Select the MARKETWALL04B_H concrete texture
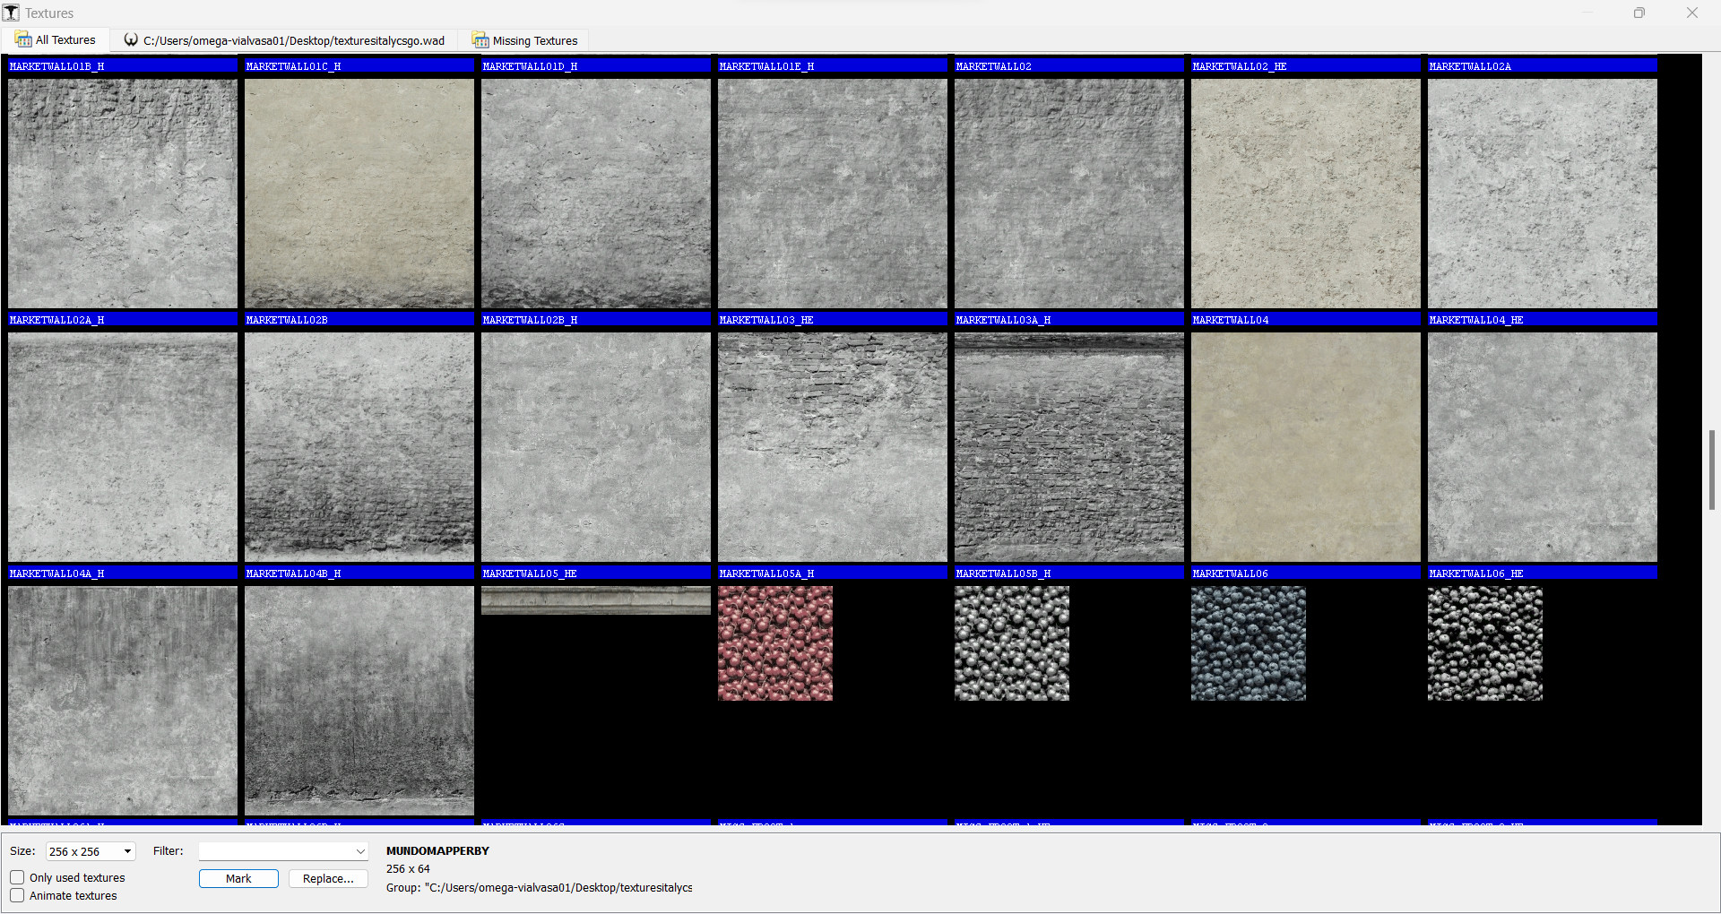 (x=359, y=700)
